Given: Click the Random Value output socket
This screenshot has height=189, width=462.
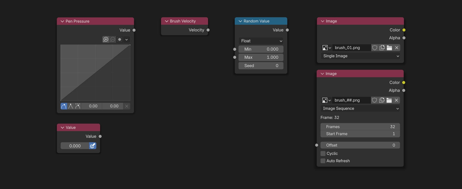Looking at the screenshot, I should pyautogui.click(x=287, y=30).
